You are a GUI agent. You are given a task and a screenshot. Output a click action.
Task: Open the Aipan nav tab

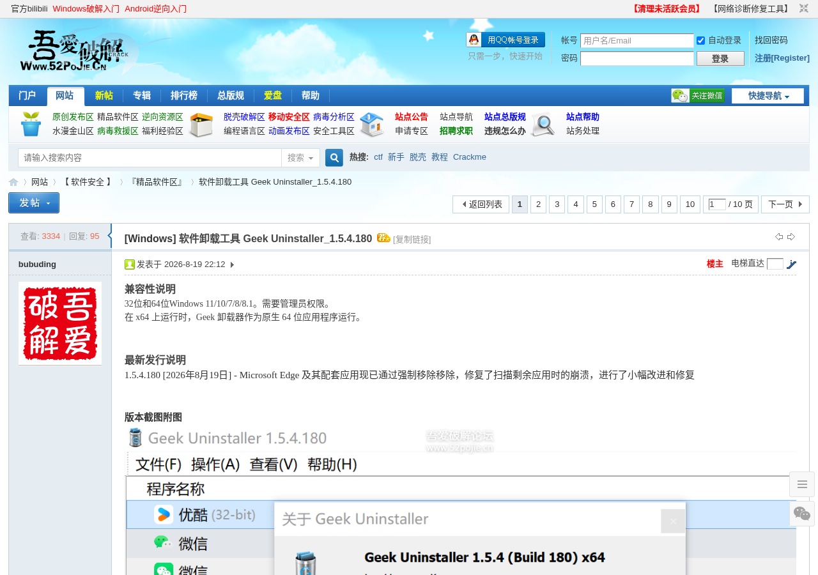(x=273, y=96)
